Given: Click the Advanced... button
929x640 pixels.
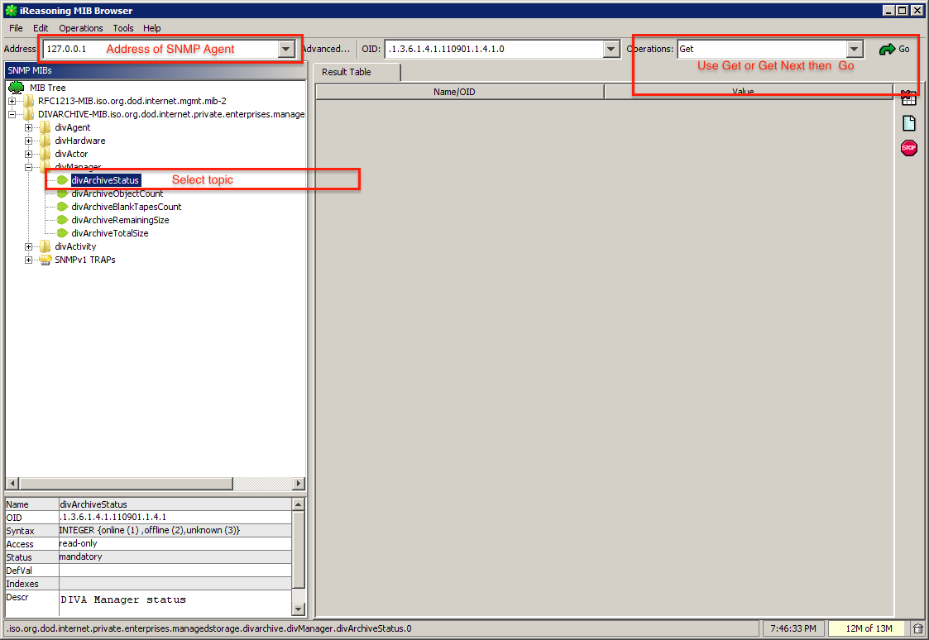Looking at the screenshot, I should coord(327,48).
